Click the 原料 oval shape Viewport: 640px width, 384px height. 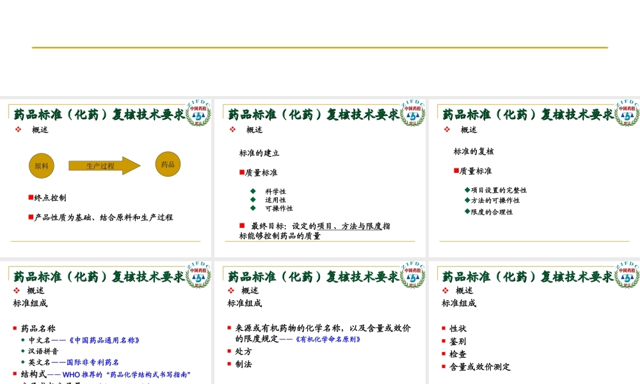coord(40,165)
